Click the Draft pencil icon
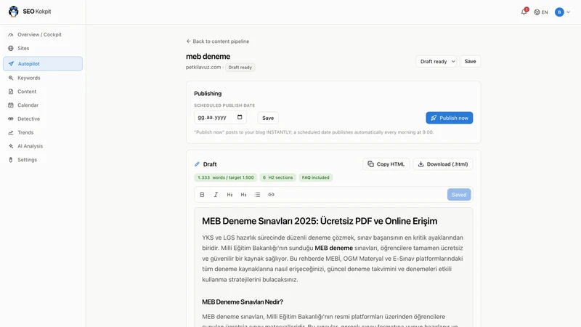 point(197,164)
